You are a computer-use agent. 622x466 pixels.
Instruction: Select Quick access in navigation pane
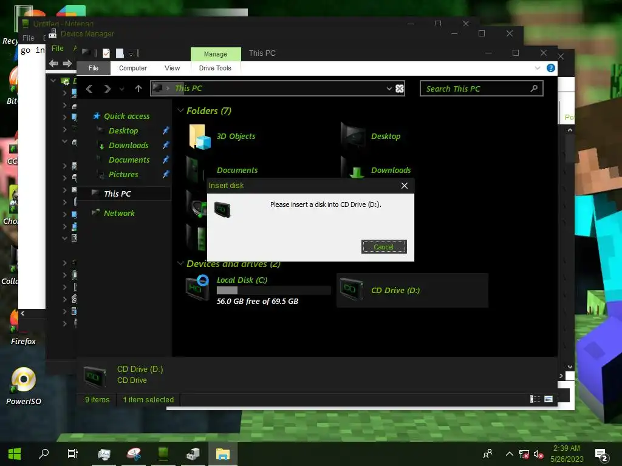point(126,116)
